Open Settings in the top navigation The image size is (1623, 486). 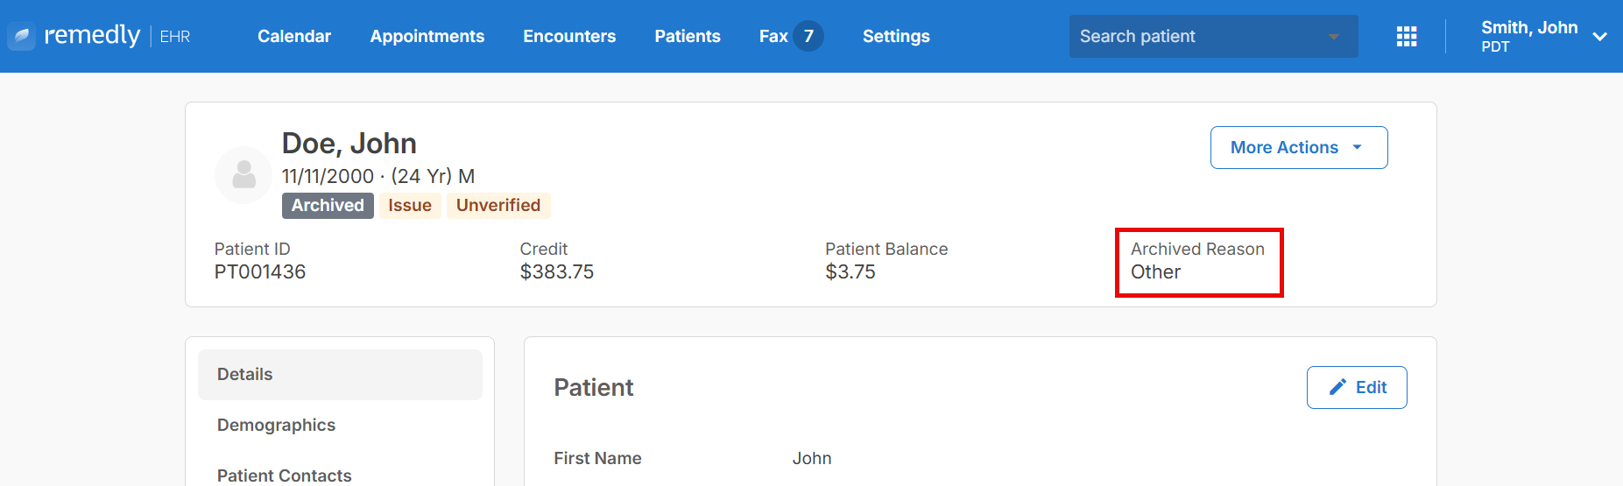[x=896, y=36]
